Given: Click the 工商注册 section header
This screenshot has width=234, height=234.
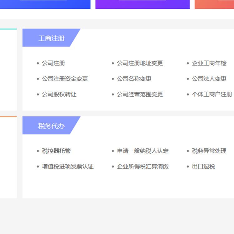Looking at the screenshot, I should click(x=51, y=38).
